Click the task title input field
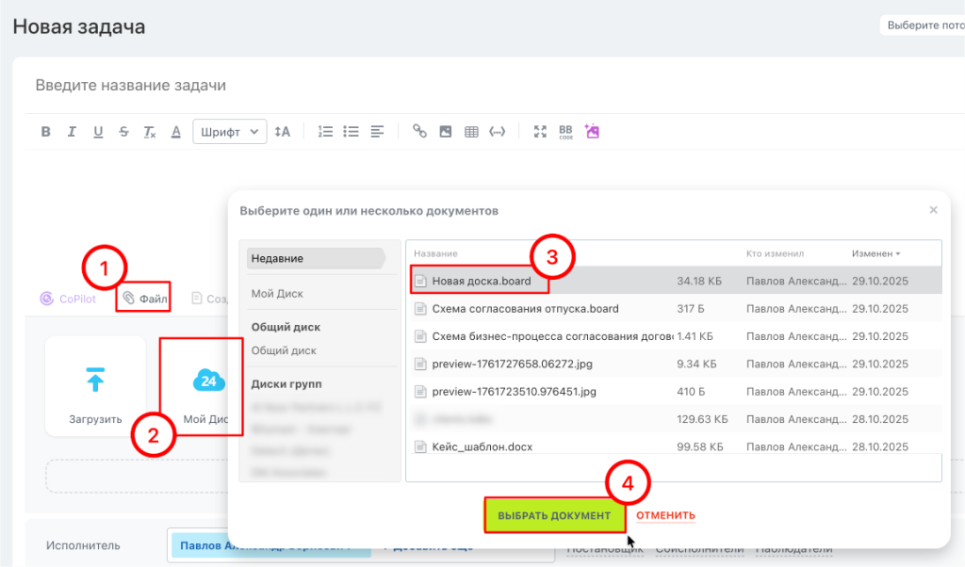The image size is (965, 567). pos(377,86)
